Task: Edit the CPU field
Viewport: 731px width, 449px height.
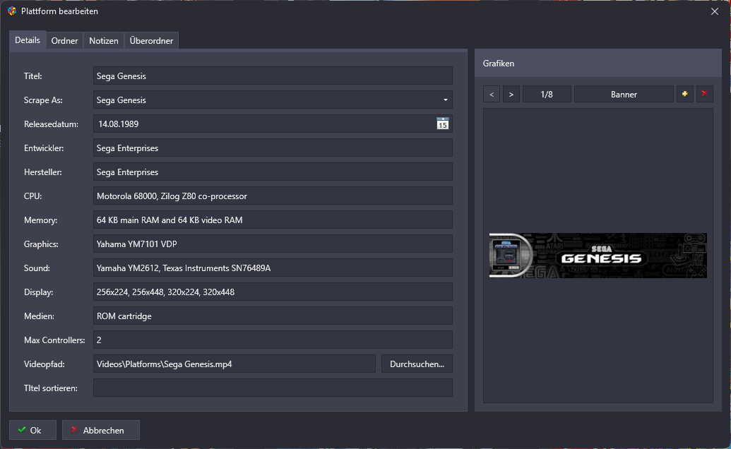Action: point(273,196)
